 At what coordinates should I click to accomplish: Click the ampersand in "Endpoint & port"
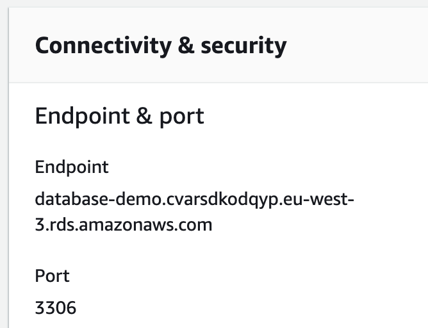click(141, 116)
